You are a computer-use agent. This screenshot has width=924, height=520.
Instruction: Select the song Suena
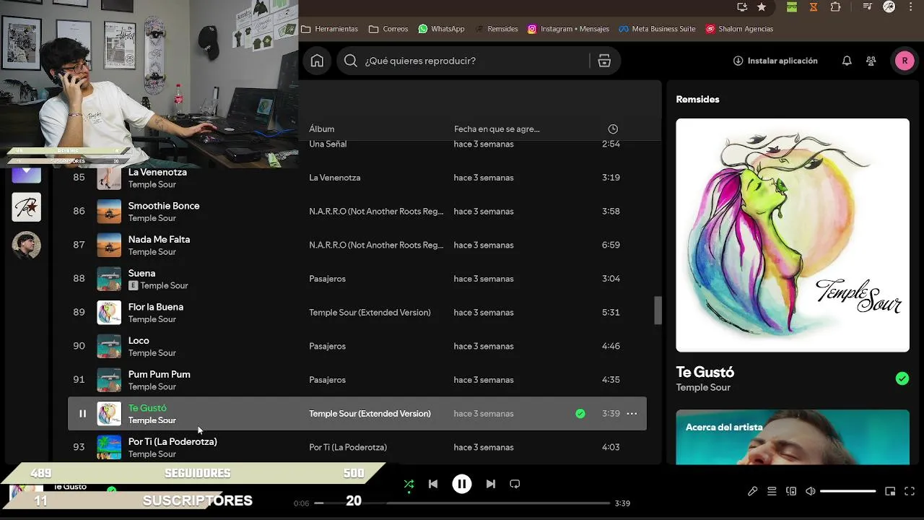click(x=141, y=273)
